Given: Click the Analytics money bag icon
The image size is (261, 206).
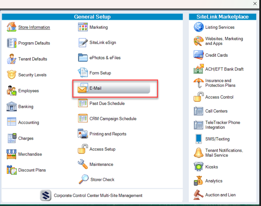Looking at the screenshot, I should coord(198,181).
